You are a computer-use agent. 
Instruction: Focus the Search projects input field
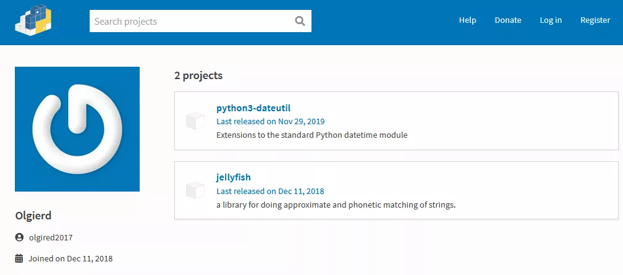tap(192, 21)
